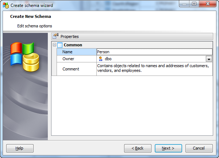Select the Comment property row label

77,69
